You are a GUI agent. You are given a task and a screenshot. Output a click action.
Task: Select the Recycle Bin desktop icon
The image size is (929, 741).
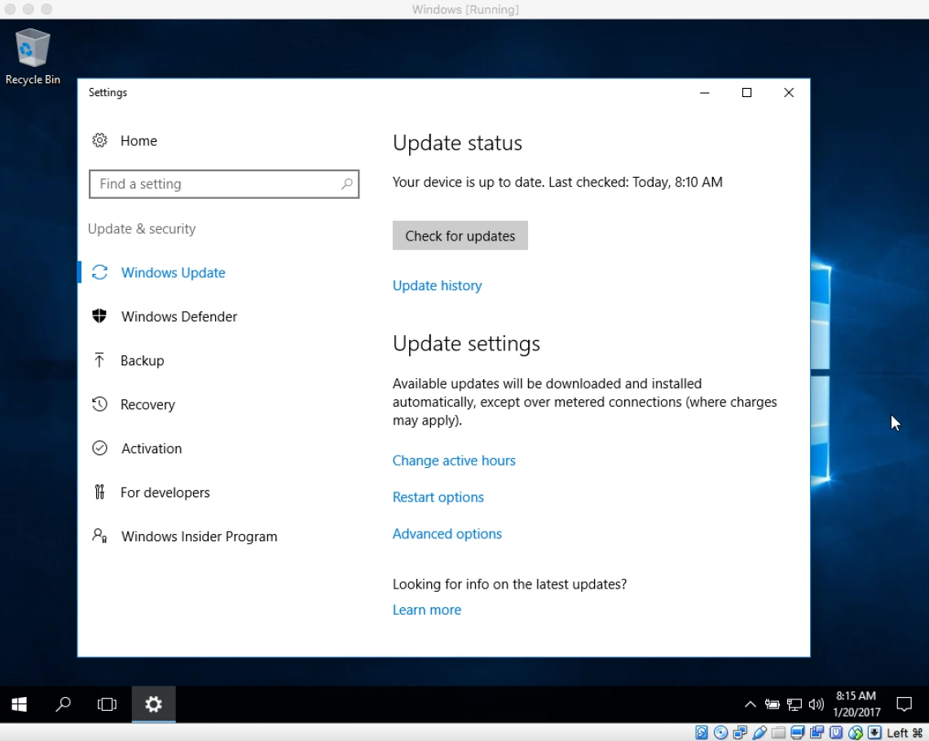pos(33,57)
